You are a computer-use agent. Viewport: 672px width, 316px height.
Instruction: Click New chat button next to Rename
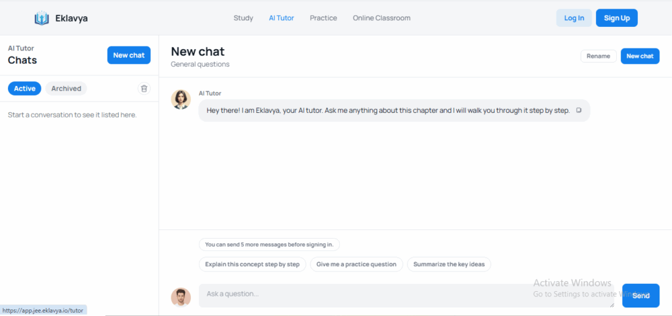(x=640, y=56)
